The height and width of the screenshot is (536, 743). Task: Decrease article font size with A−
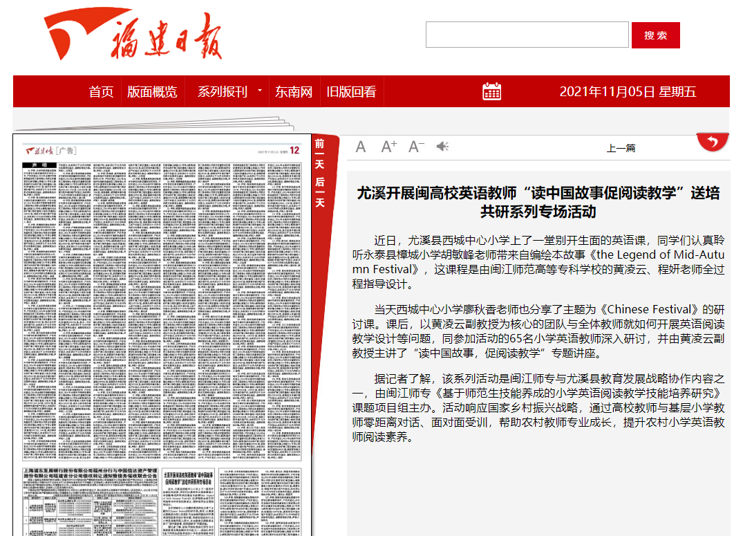point(417,147)
